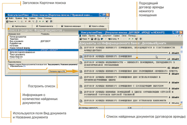Click the Поиск button in the results window toolbar
This screenshot has width=187, height=125.
pos(84,39)
